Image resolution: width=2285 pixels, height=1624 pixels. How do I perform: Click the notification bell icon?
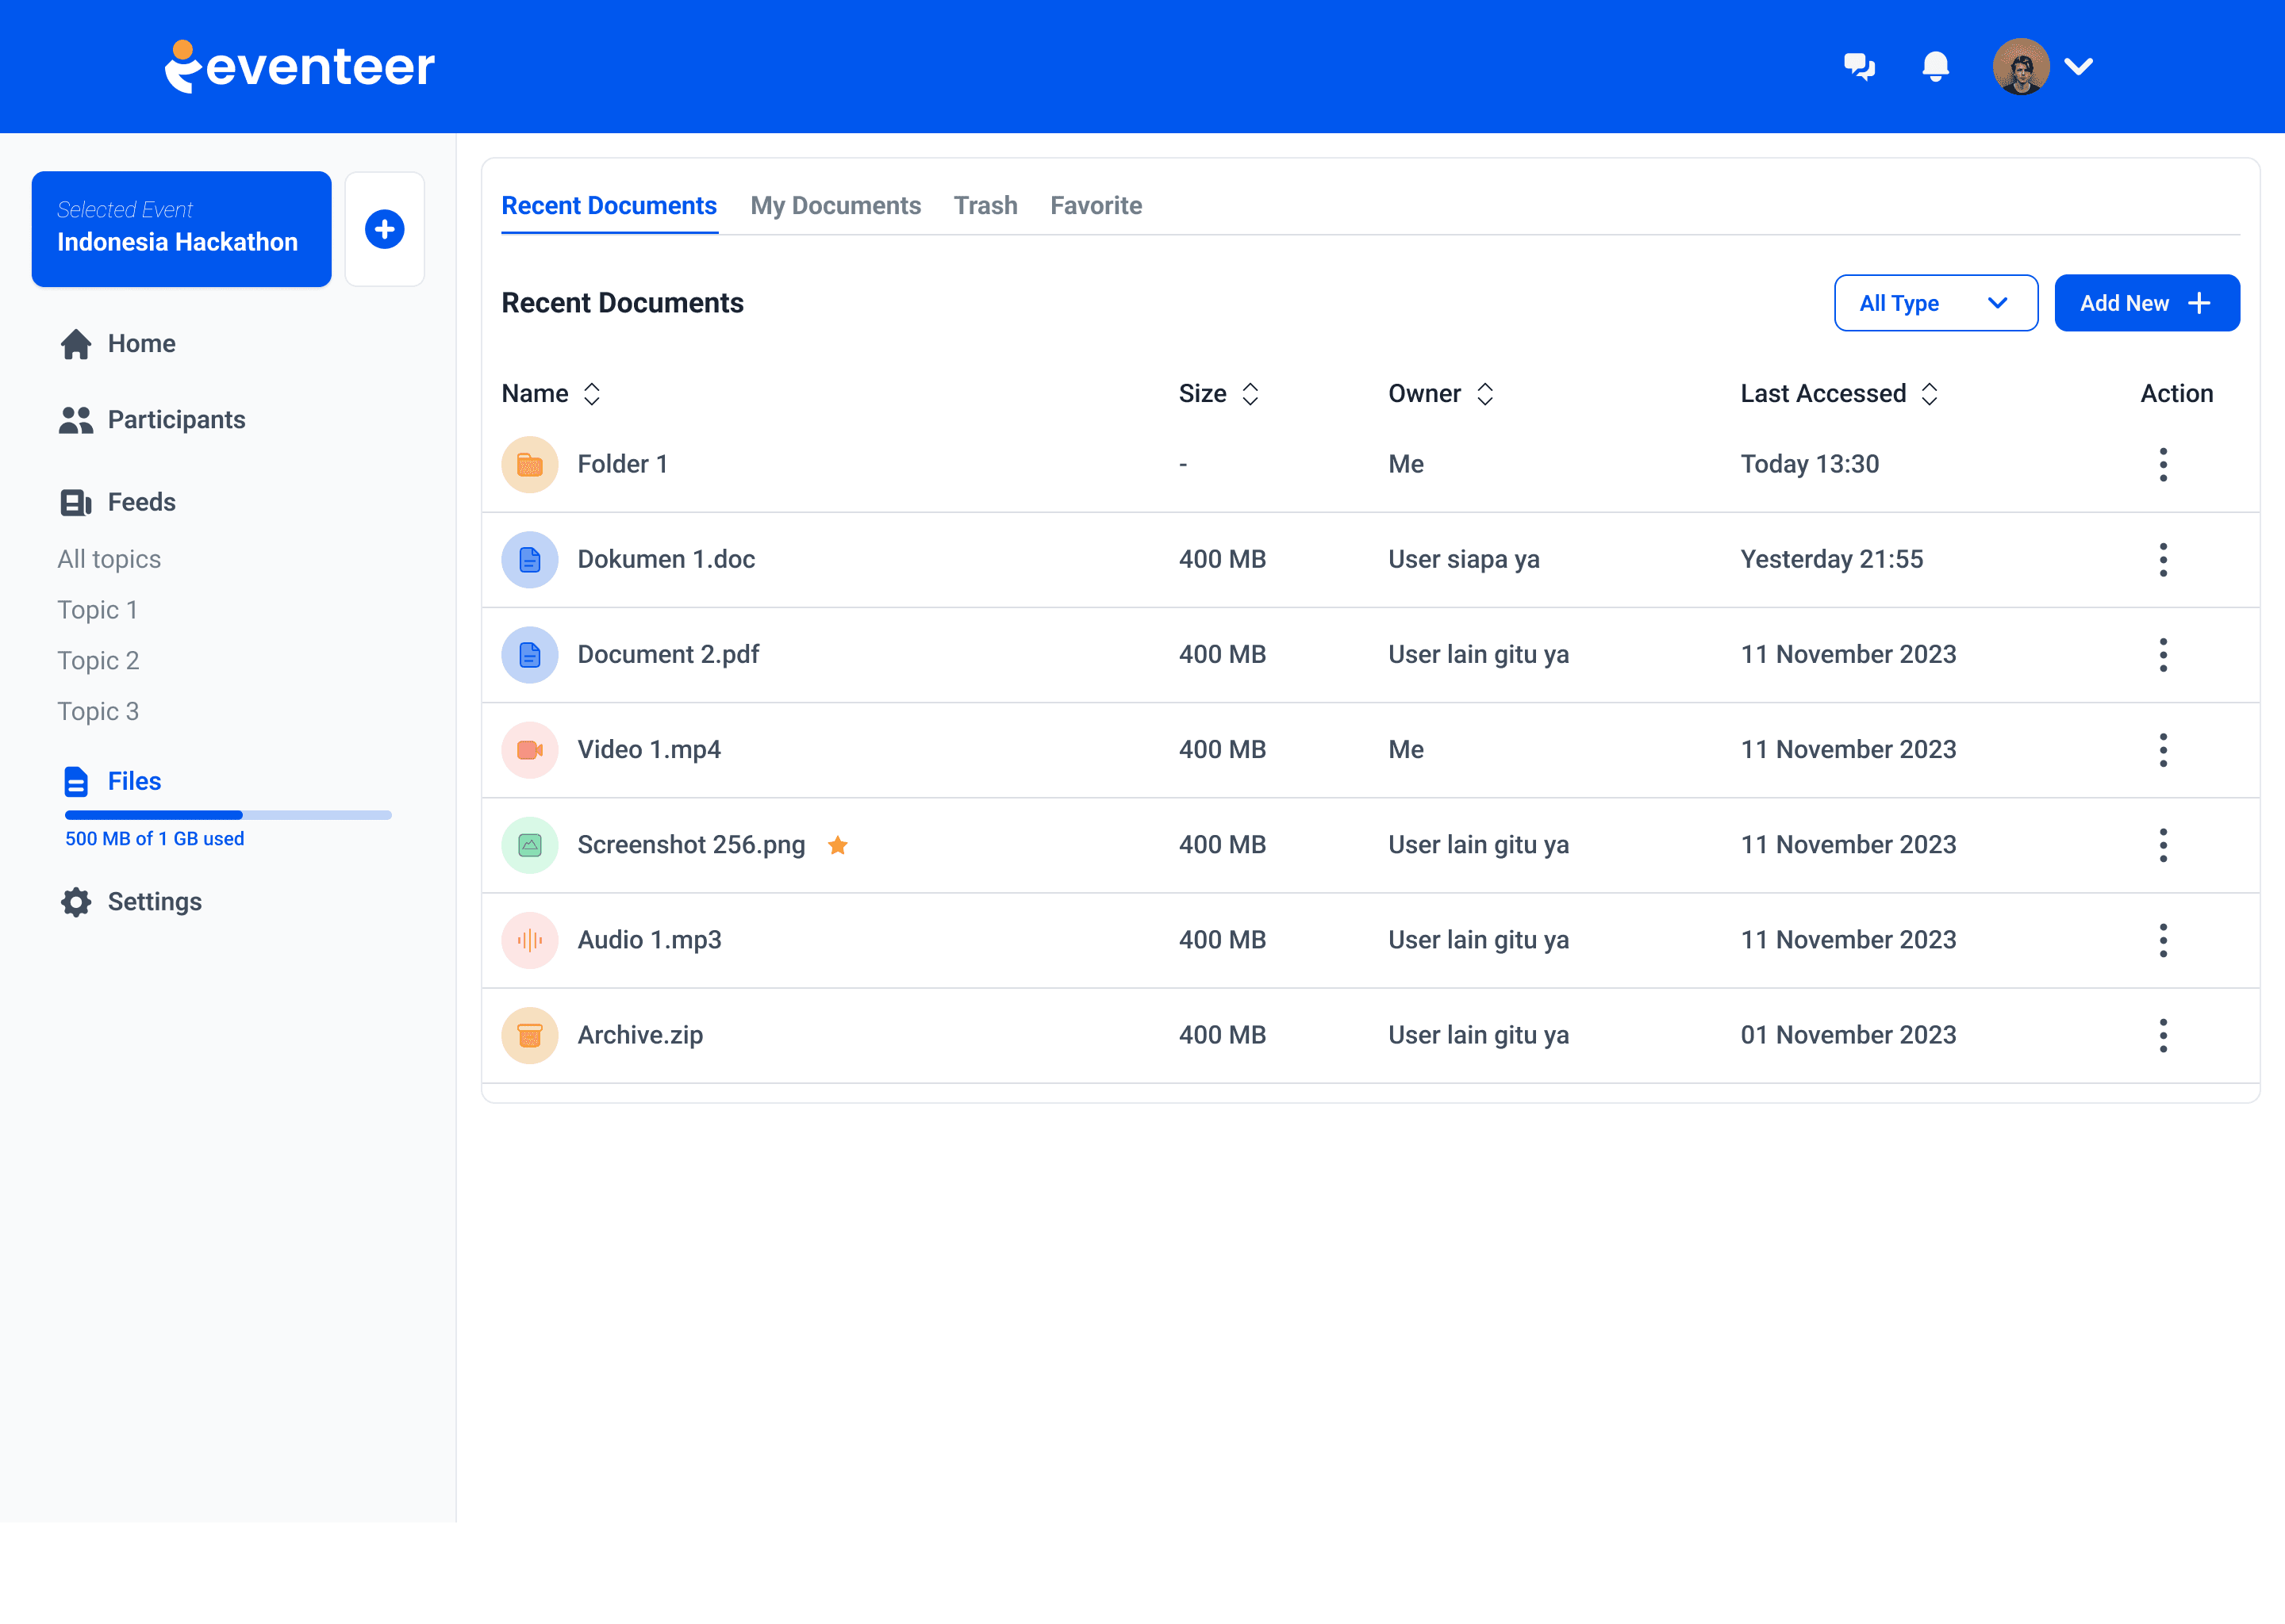[x=1935, y=66]
